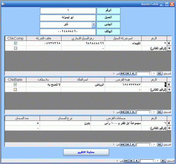Select هاتف الشركة column header
This screenshot has width=176, height=164.
point(44,38)
